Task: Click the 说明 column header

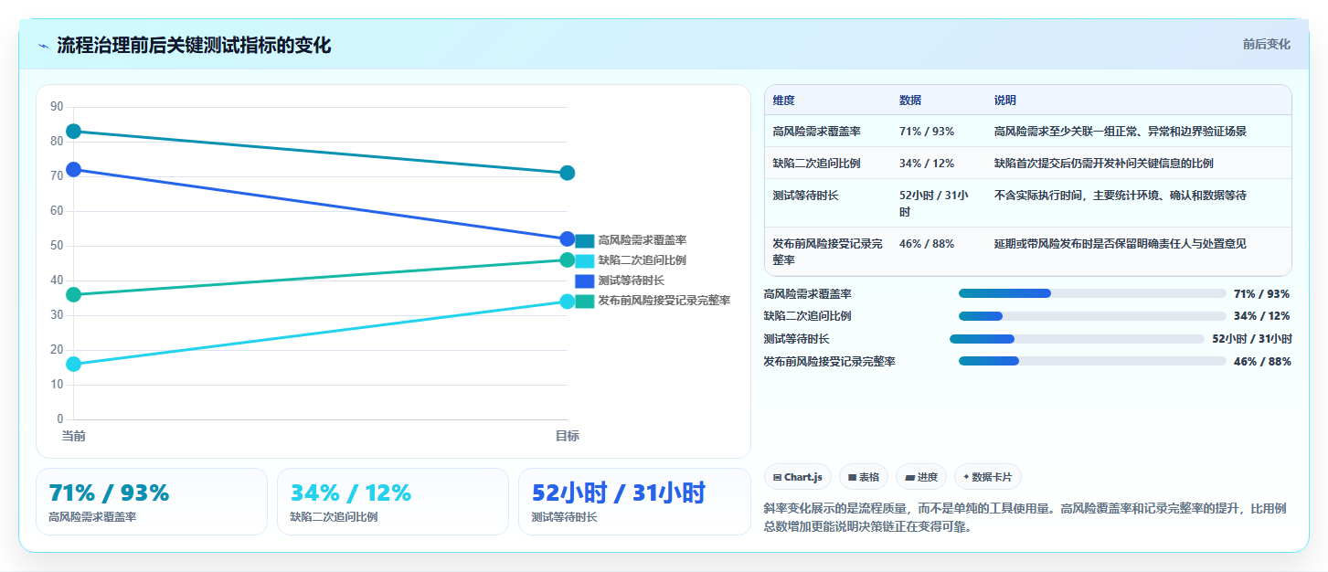Action: click(1005, 101)
